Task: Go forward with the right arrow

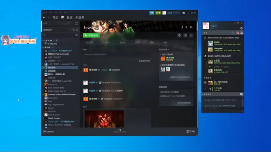Action: coord(49,18)
